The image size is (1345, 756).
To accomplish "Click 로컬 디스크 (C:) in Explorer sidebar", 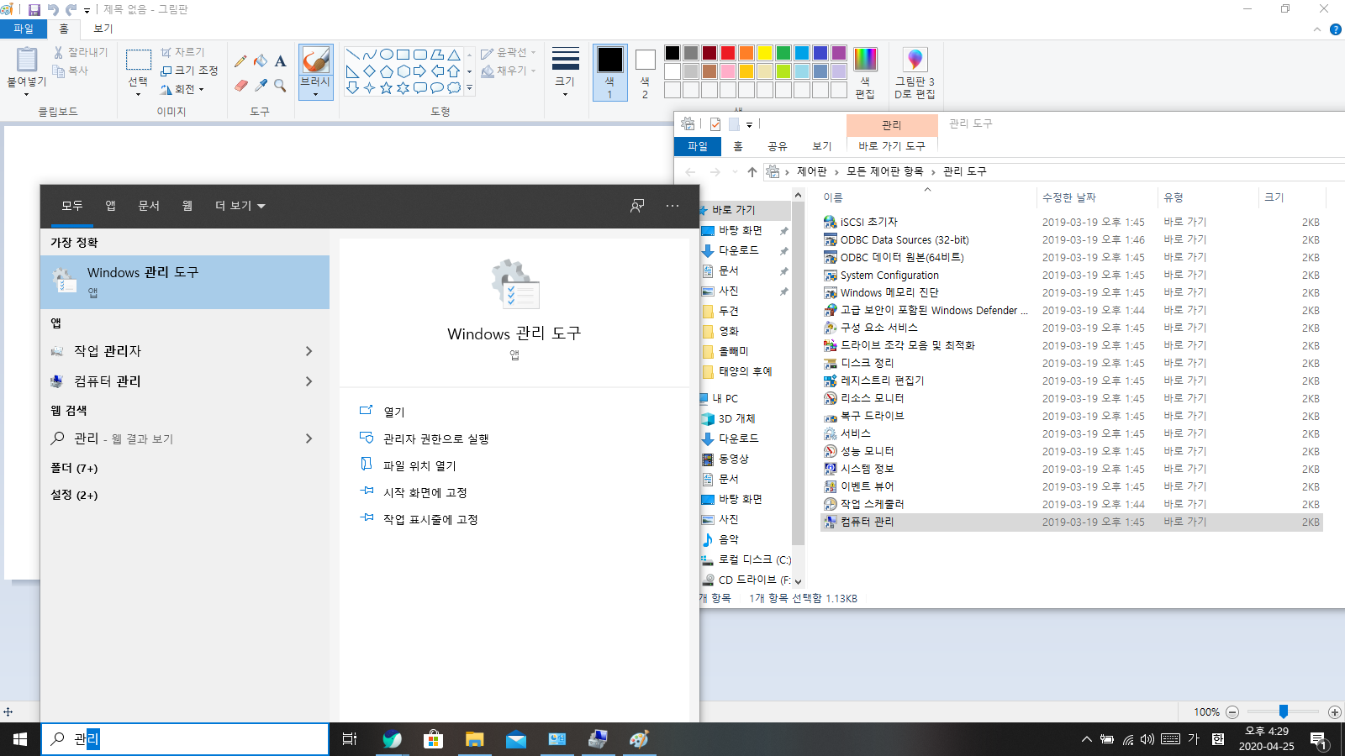I will tap(754, 559).
